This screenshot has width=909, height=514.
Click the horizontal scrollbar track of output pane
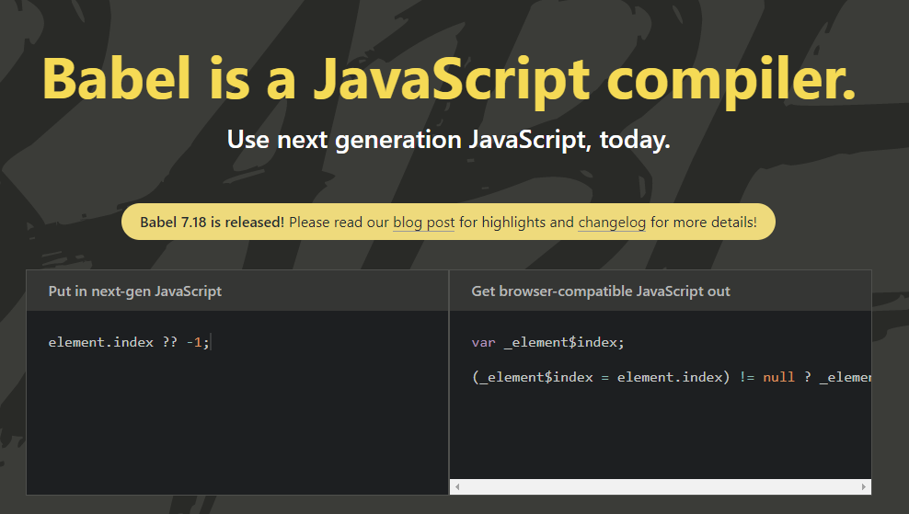click(661, 486)
